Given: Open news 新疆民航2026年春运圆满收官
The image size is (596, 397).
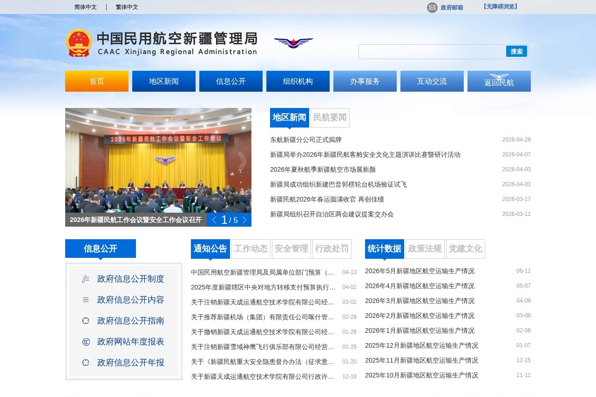Looking at the screenshot, I should coord(327,199).
